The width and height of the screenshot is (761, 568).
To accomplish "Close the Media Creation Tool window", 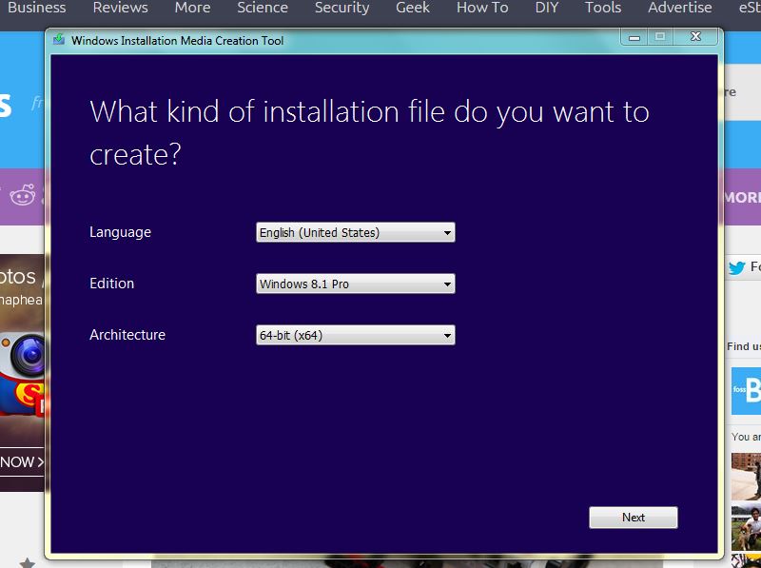I will pos(695,37).
